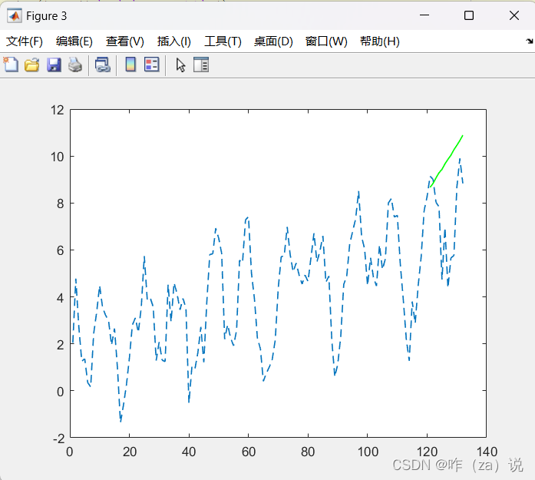Screen dimensions: 535x480
Task: Insert a legend using the toolbar icon
Action: coord(151,65)
